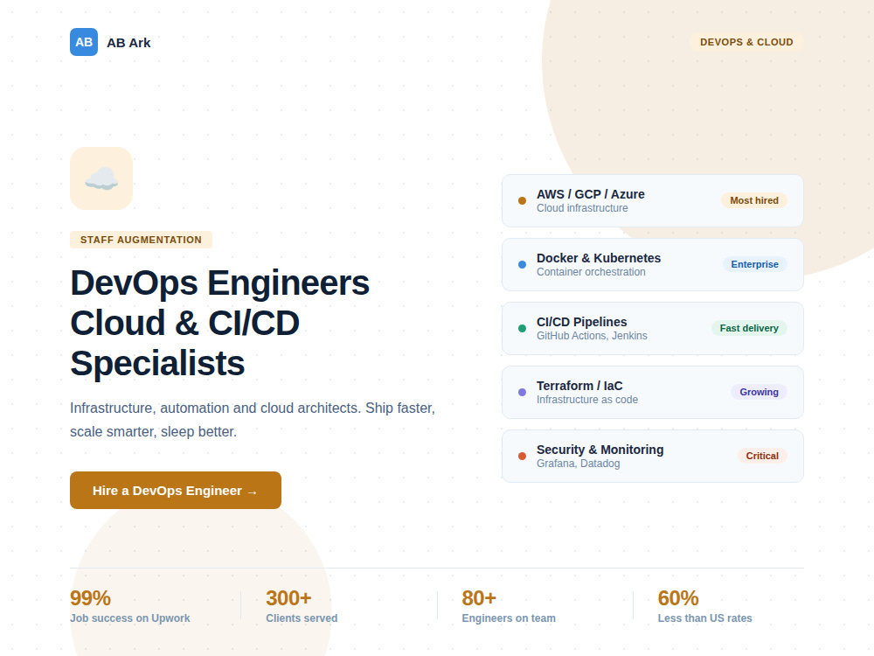
Task: Open the Docker & Kubernetes card
Action: click(x=653, y=264)
